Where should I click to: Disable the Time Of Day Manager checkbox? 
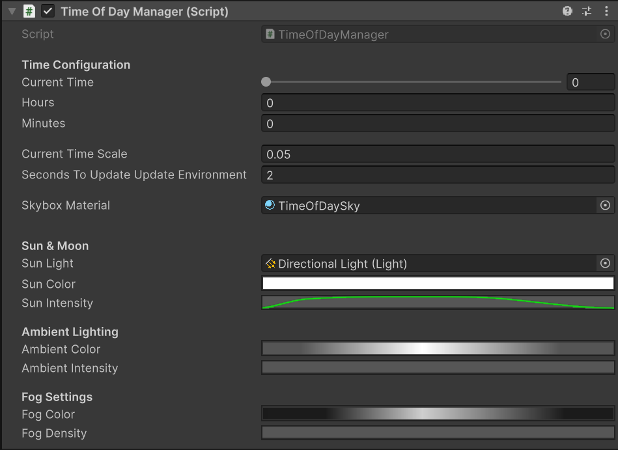click(48, 12)
